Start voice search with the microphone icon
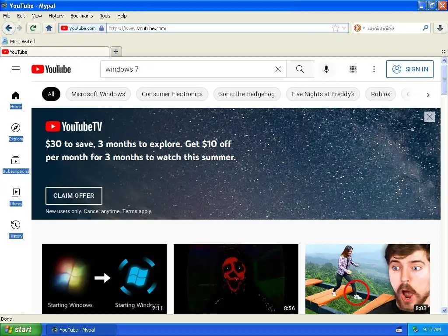The width and height of the screenshot is (448, 336). pyautogui.click(x=326, y=69)
